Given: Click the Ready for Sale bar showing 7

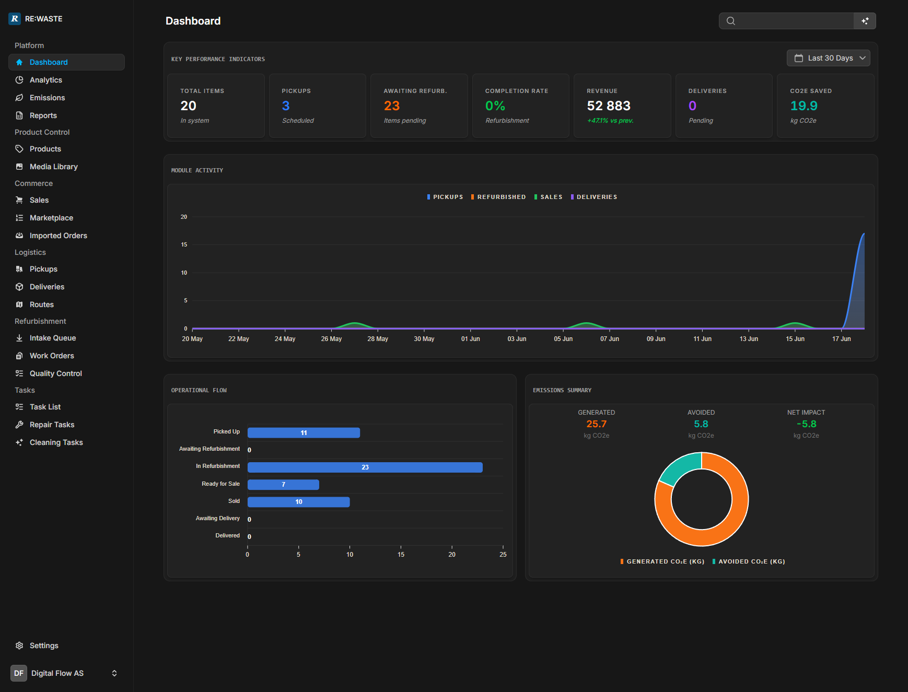Looking at the screenshot, I should [283, 485].
